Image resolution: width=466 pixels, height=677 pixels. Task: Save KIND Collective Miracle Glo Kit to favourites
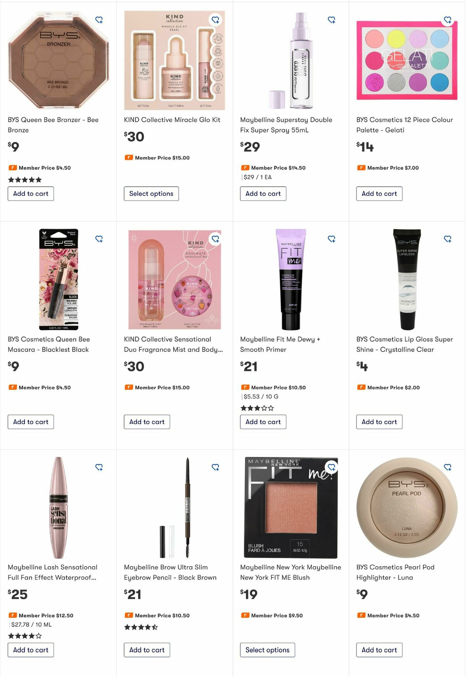[216, 19]
